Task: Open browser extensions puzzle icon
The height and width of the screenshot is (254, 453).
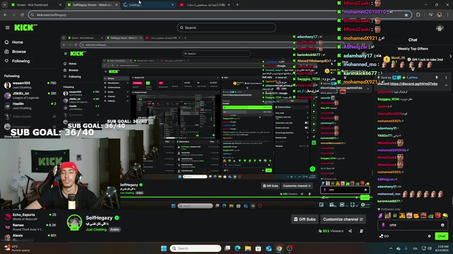Action: click(418, 15)
